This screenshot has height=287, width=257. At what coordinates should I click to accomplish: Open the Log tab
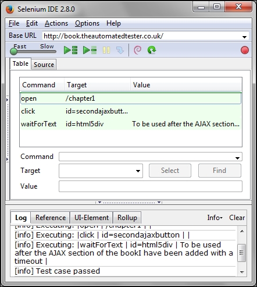coord(21,218)
